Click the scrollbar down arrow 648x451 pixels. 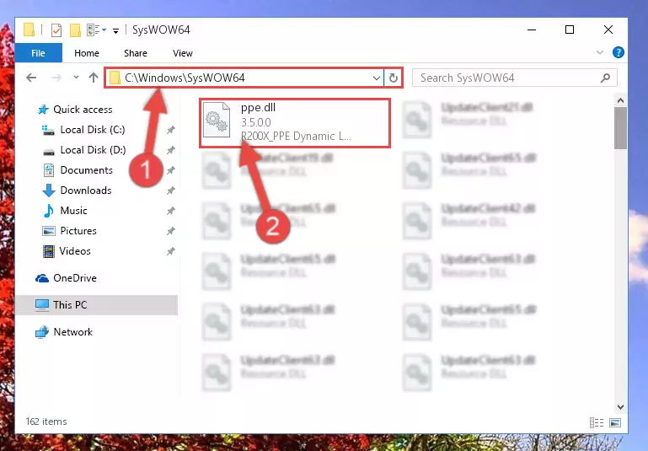point(620,407)
